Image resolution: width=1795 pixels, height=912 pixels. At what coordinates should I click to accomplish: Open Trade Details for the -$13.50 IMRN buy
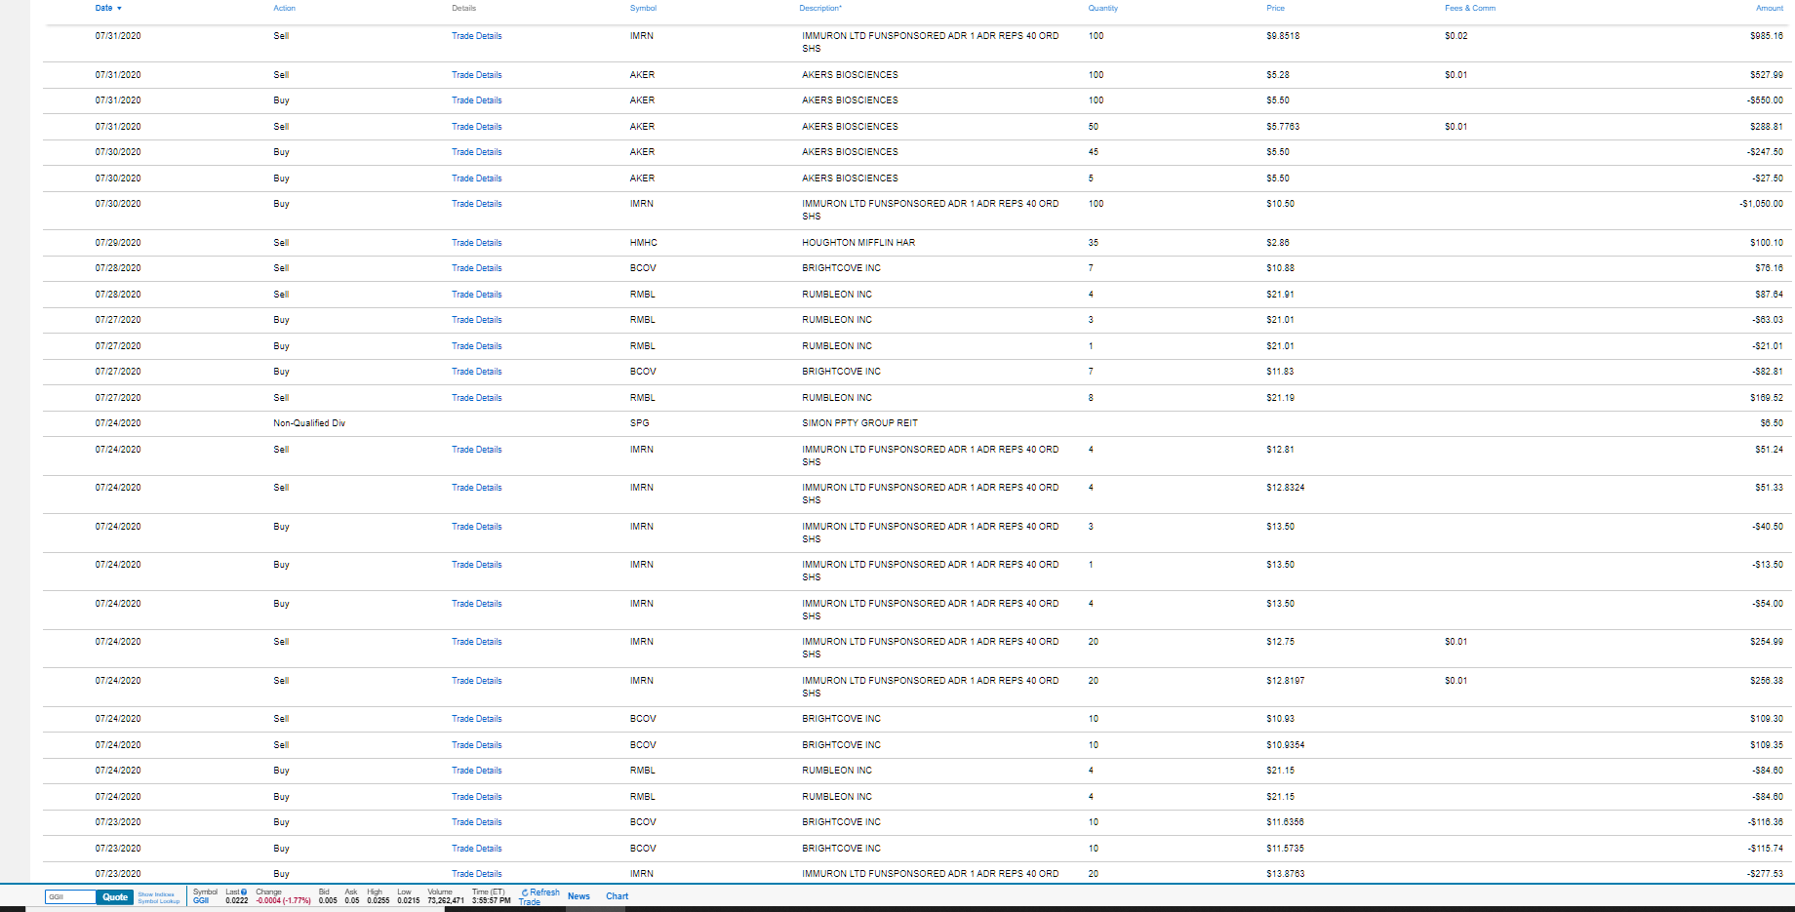(476, 565)
